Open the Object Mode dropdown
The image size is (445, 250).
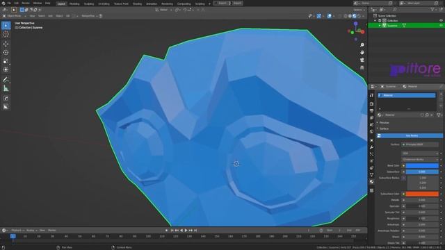14,16
